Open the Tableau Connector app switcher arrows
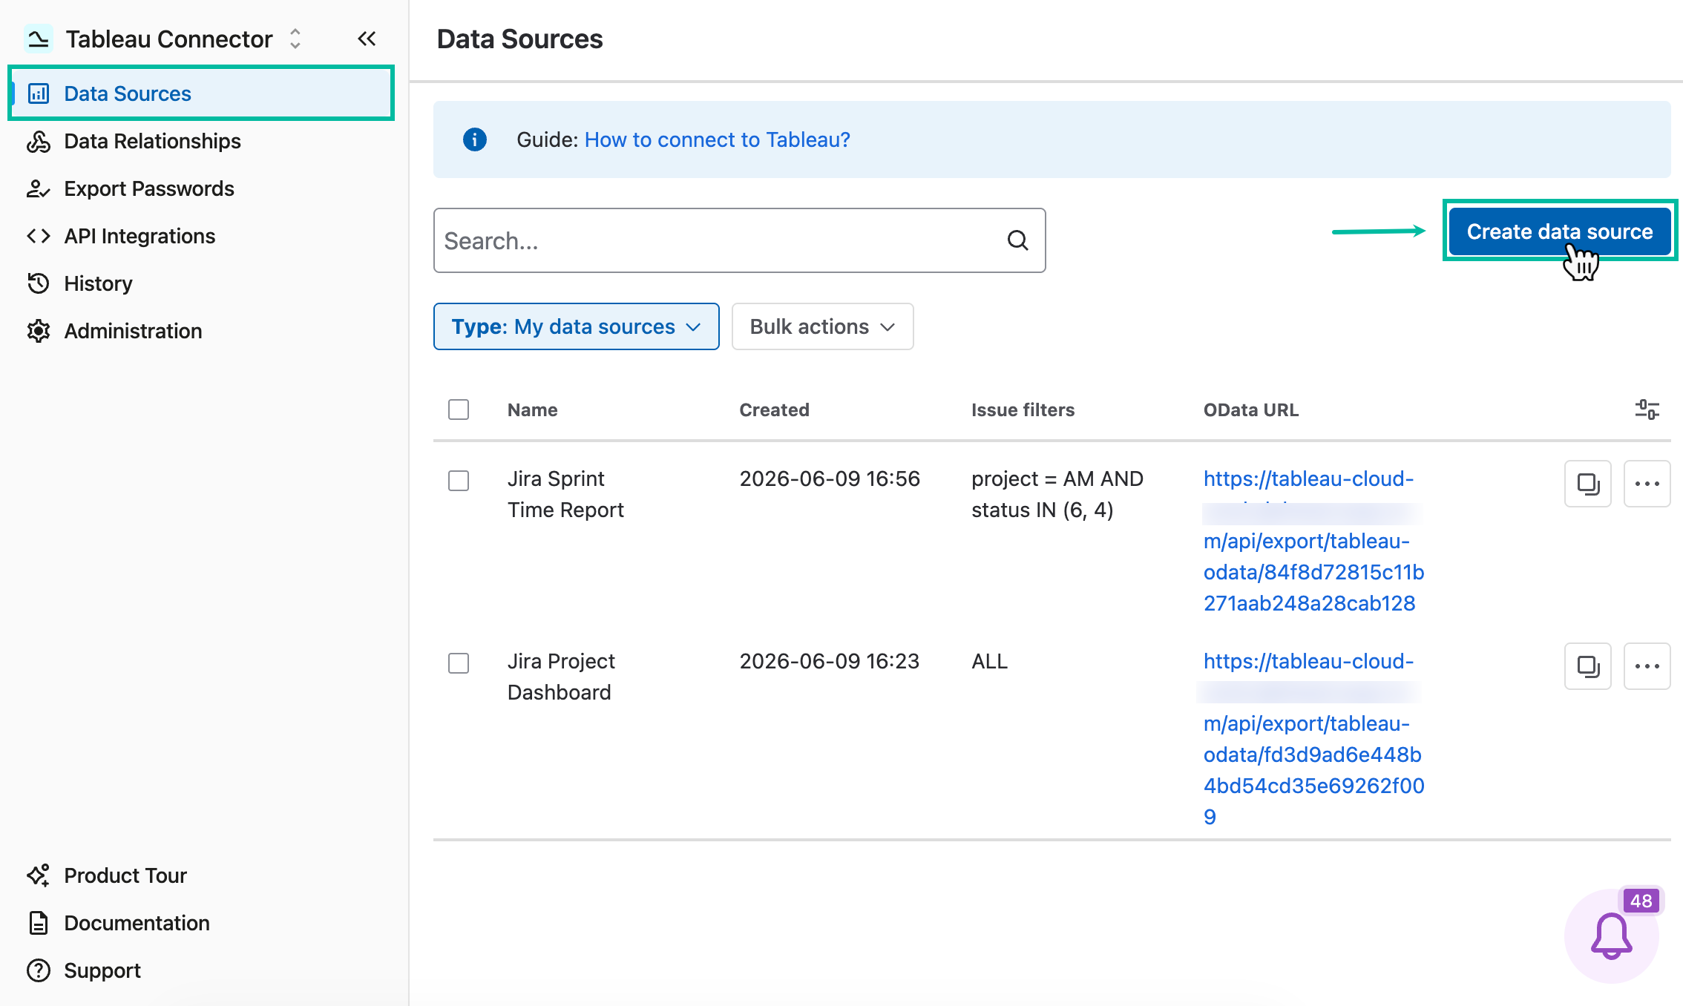The width and height of the screenshot is (1683, 1006). 295,39
